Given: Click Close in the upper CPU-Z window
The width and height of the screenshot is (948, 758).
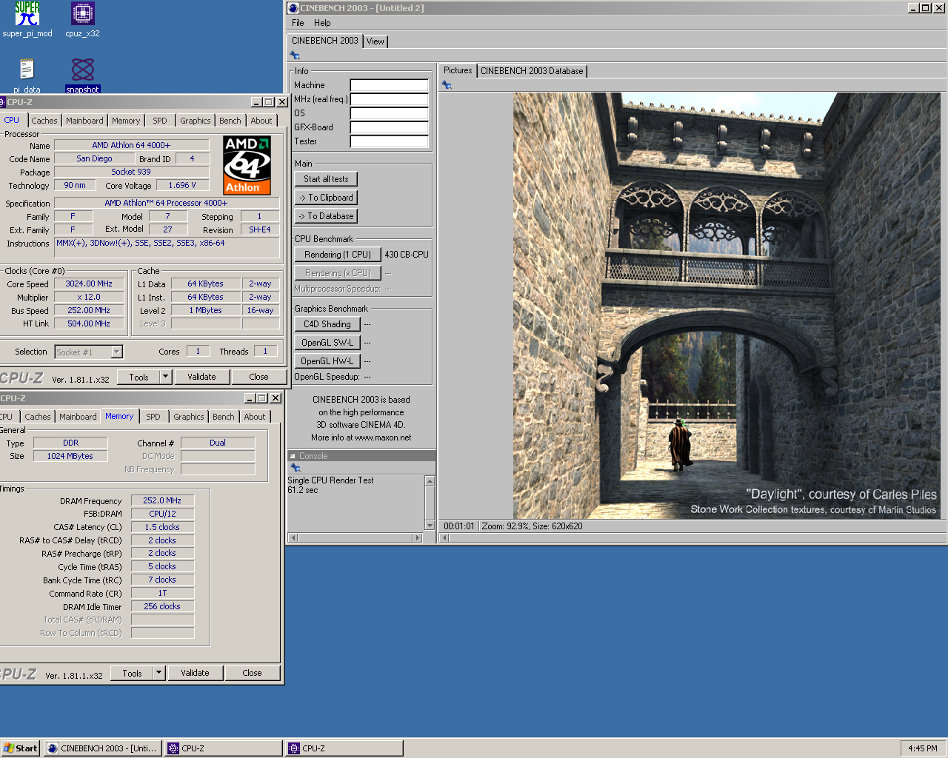Looking at the screenshot, I should (x=258, y=377).
